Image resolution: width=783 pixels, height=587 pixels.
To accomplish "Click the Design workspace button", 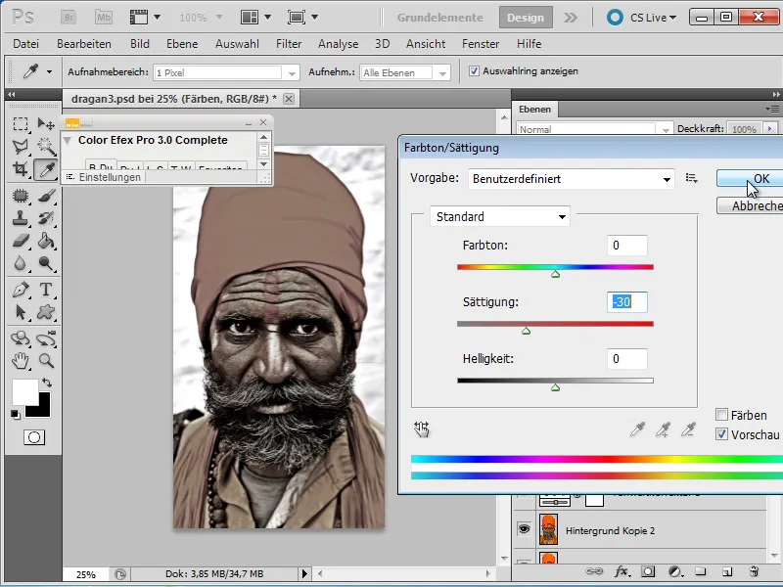I will (x=526, y=18).
